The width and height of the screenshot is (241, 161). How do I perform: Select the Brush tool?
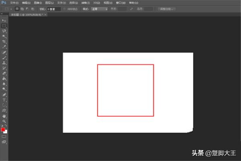pos(4,58)
